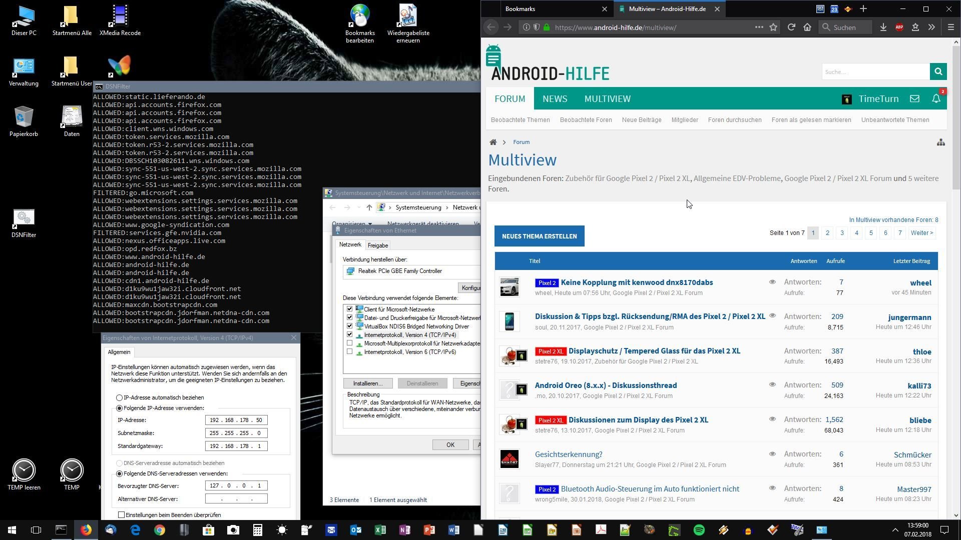Click Bevorzugter DNS-Server address field
Screen dimensions: 961x540
click(x=236, y=485)
